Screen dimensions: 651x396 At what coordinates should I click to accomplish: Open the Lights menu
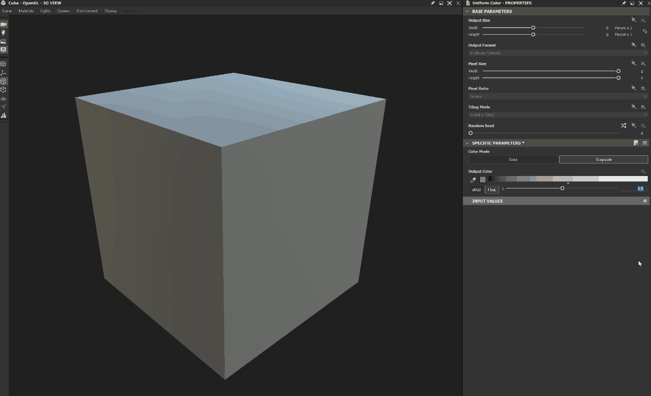pyautogui.click(x=45, y=11)
